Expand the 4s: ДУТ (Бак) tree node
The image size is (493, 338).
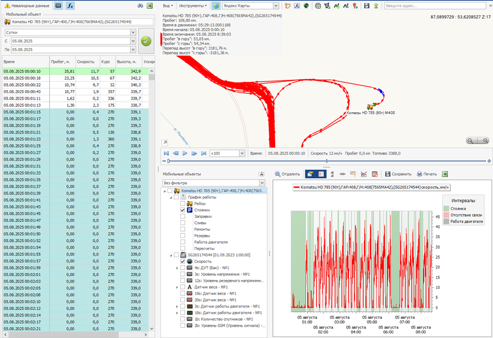[x=177, y=268]
